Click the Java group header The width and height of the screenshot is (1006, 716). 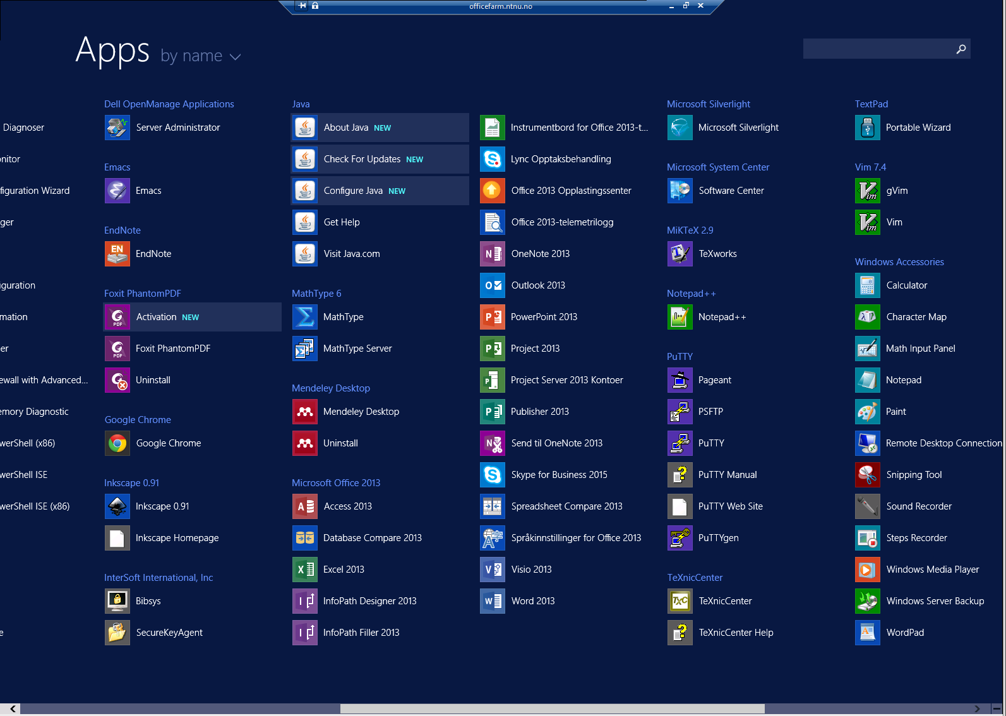click(301, 104)
